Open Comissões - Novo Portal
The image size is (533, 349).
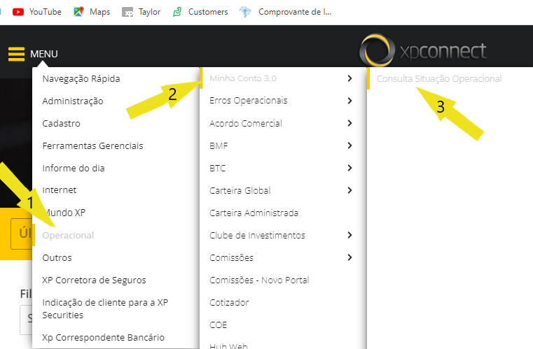tap(259, 280)
